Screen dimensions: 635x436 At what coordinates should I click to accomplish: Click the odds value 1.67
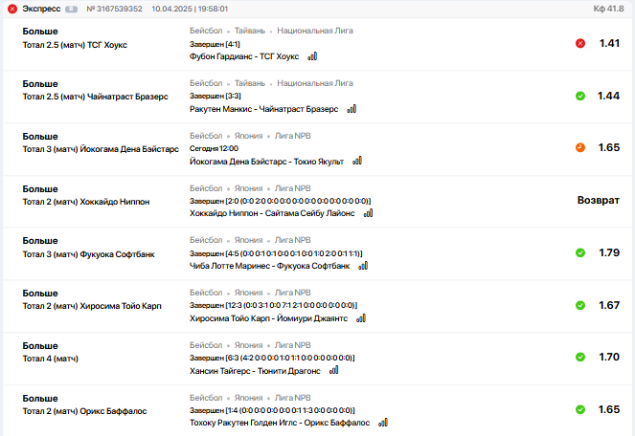point(609,305)
